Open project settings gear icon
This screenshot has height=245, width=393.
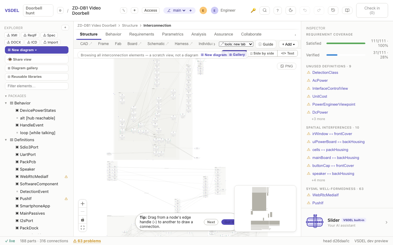coord(60,10)
